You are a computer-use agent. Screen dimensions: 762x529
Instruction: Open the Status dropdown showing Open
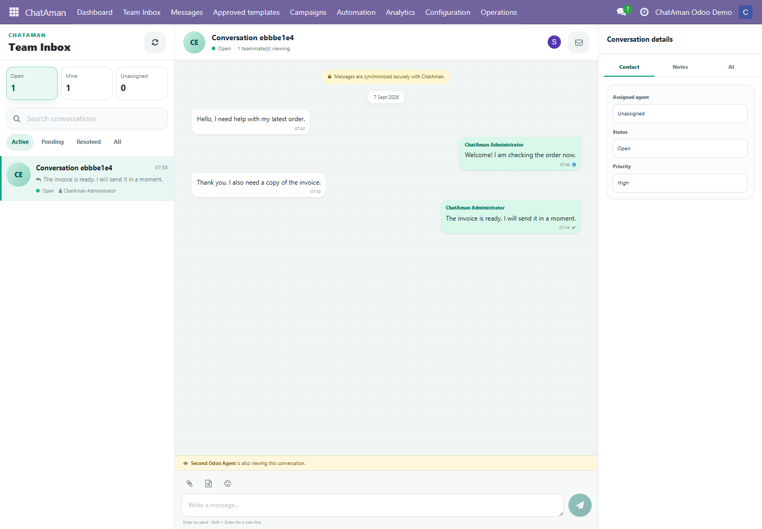(680, 148)
